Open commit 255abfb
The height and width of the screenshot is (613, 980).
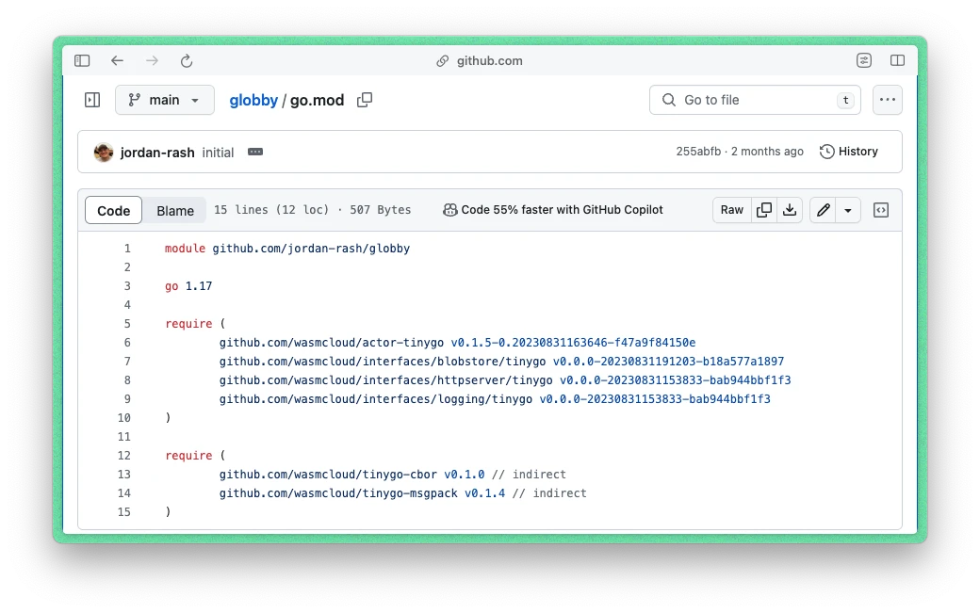[698, 151]
